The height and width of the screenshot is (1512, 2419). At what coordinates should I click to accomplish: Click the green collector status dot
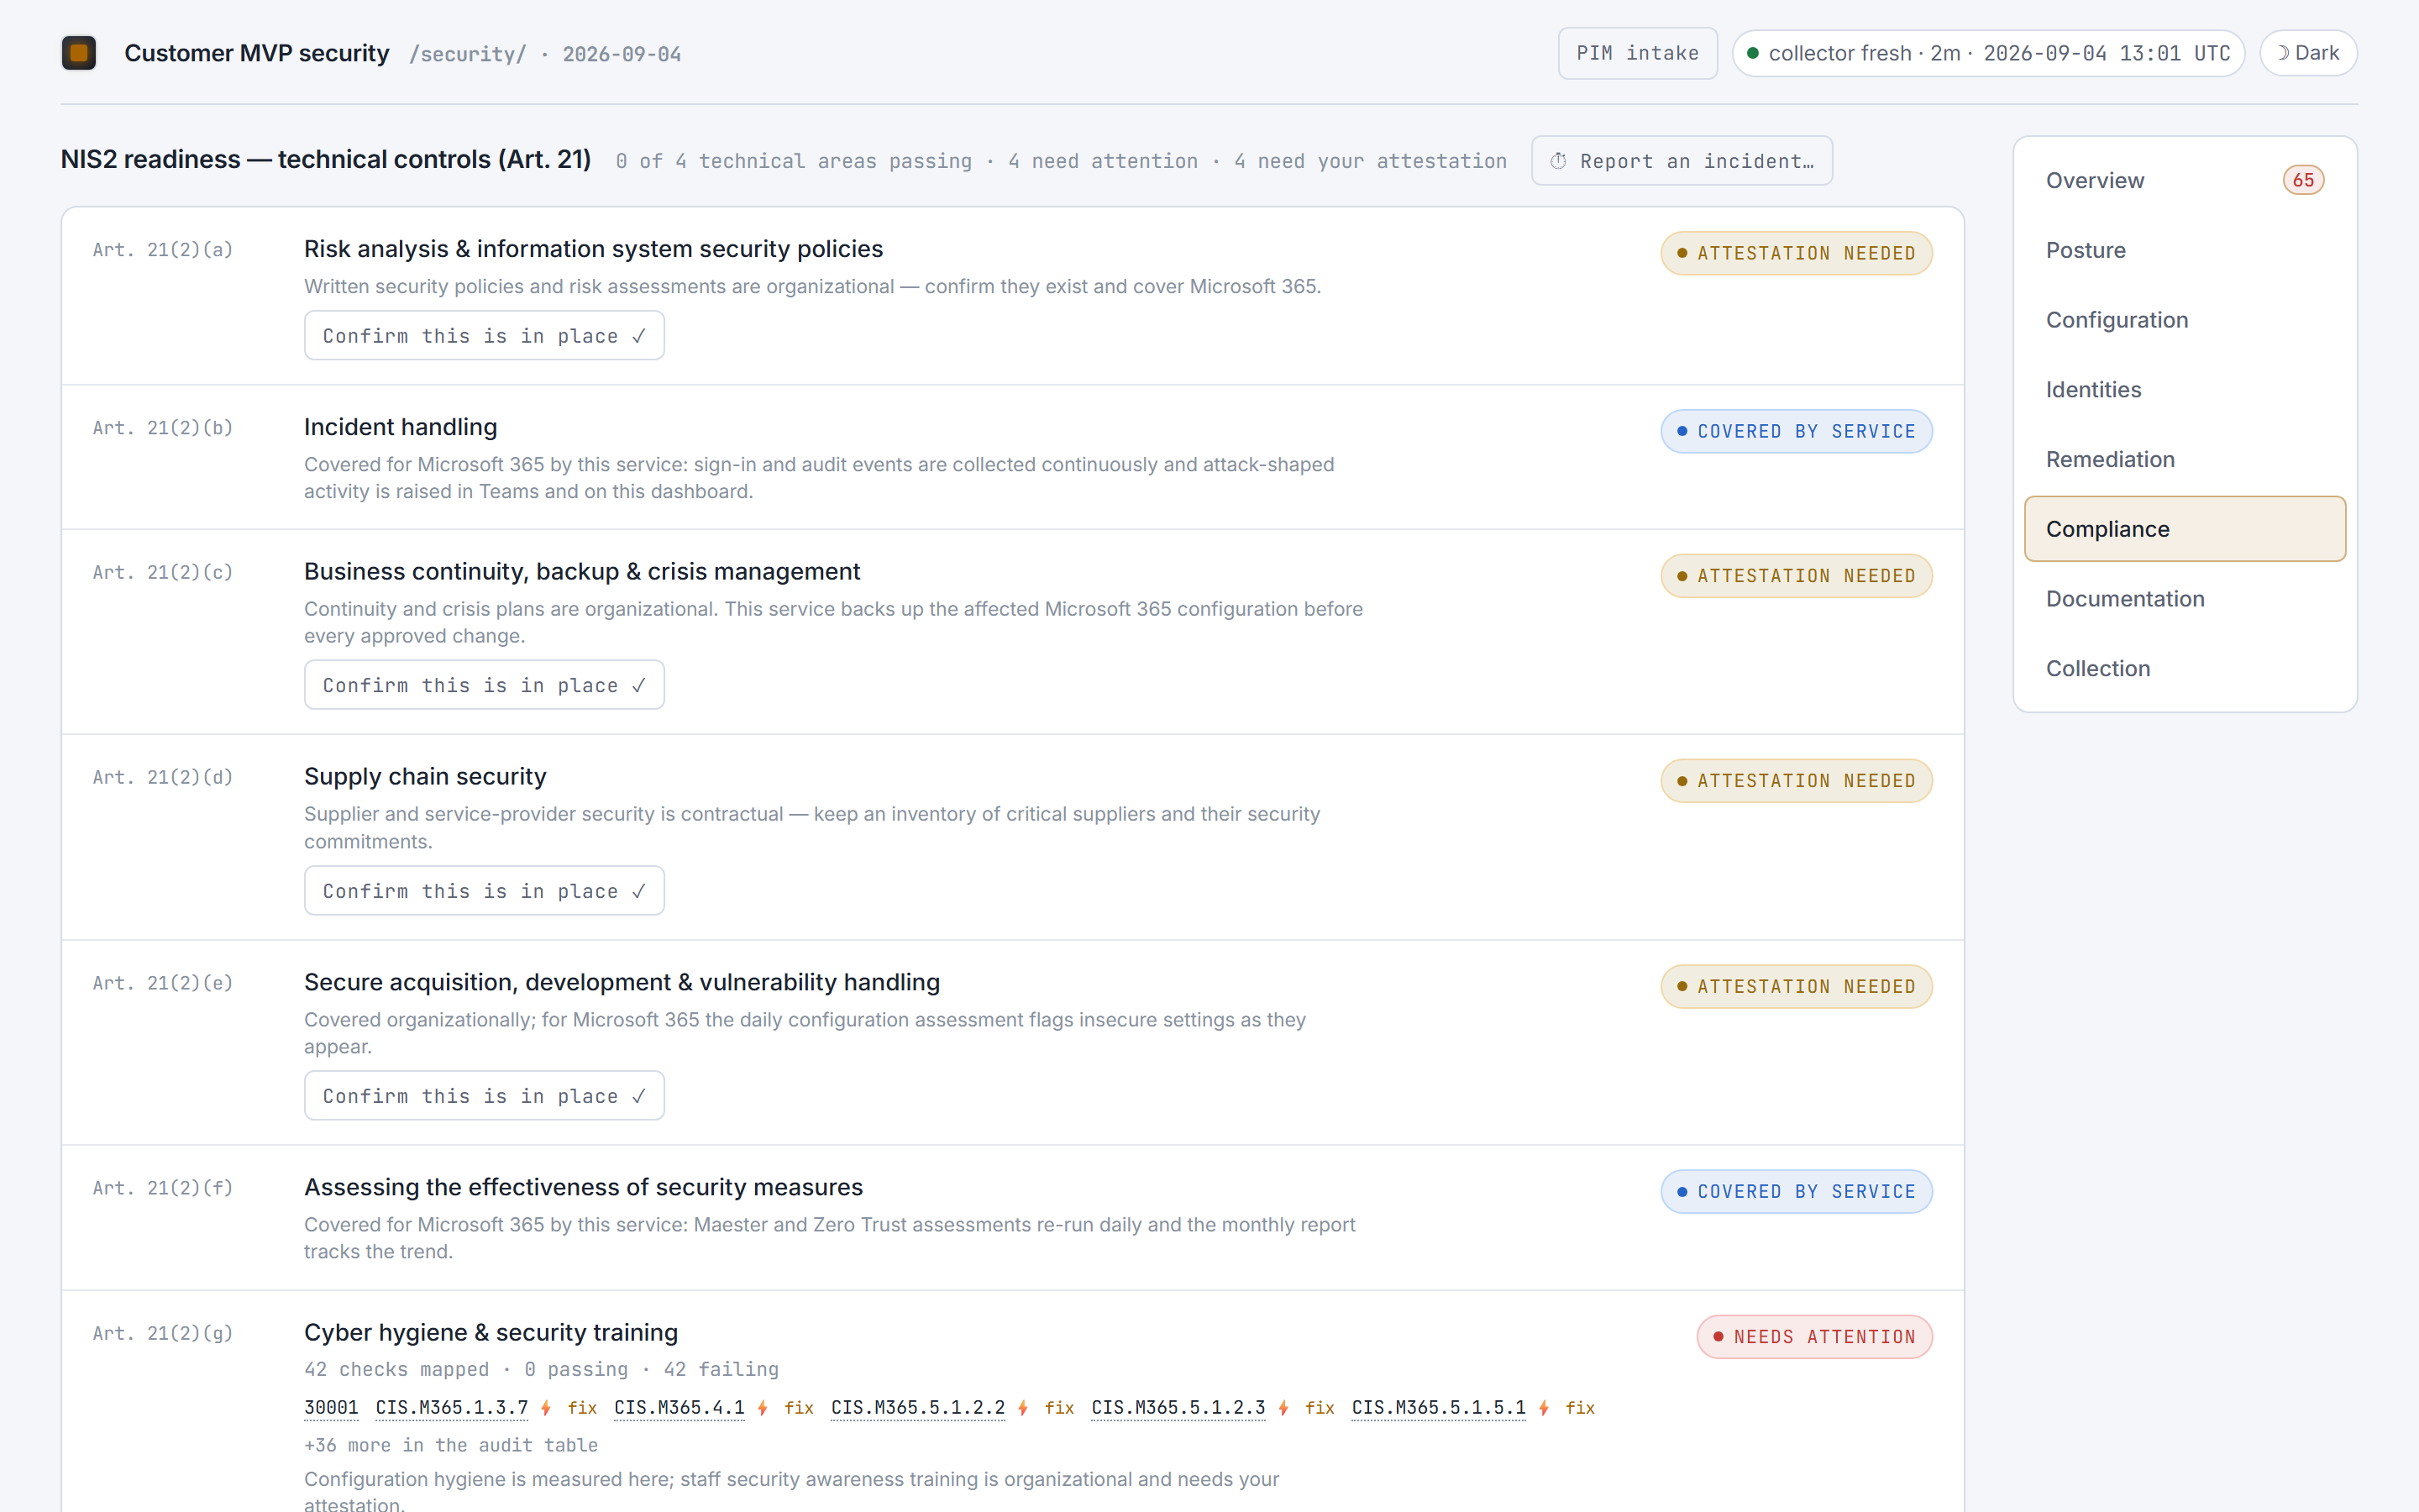1752,53
